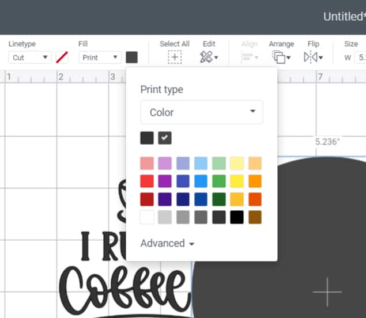Pick the dark forest green swatch
The width and height of the screenshot is (366, 318).
(x=218, y=199)
